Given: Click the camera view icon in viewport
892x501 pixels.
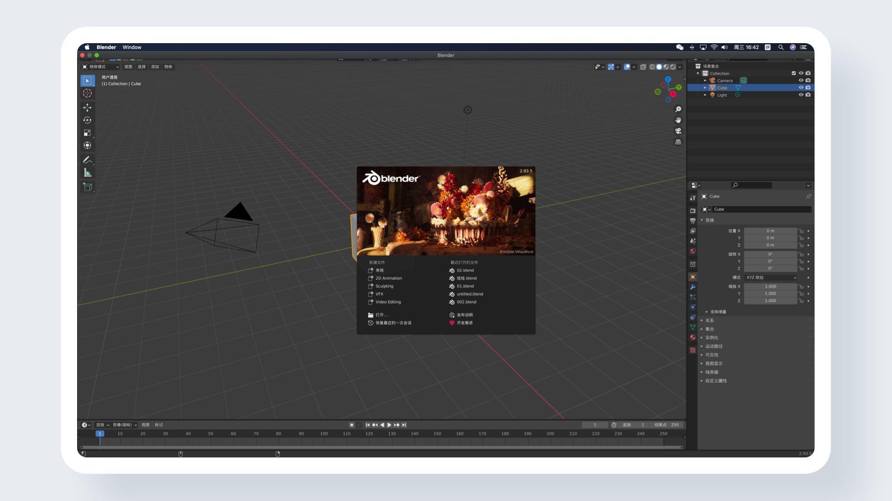Looking at the screenshot, I should (x=678, y=131).
